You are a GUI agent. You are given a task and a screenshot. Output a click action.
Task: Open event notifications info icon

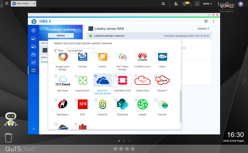click(x=185, y=4)
